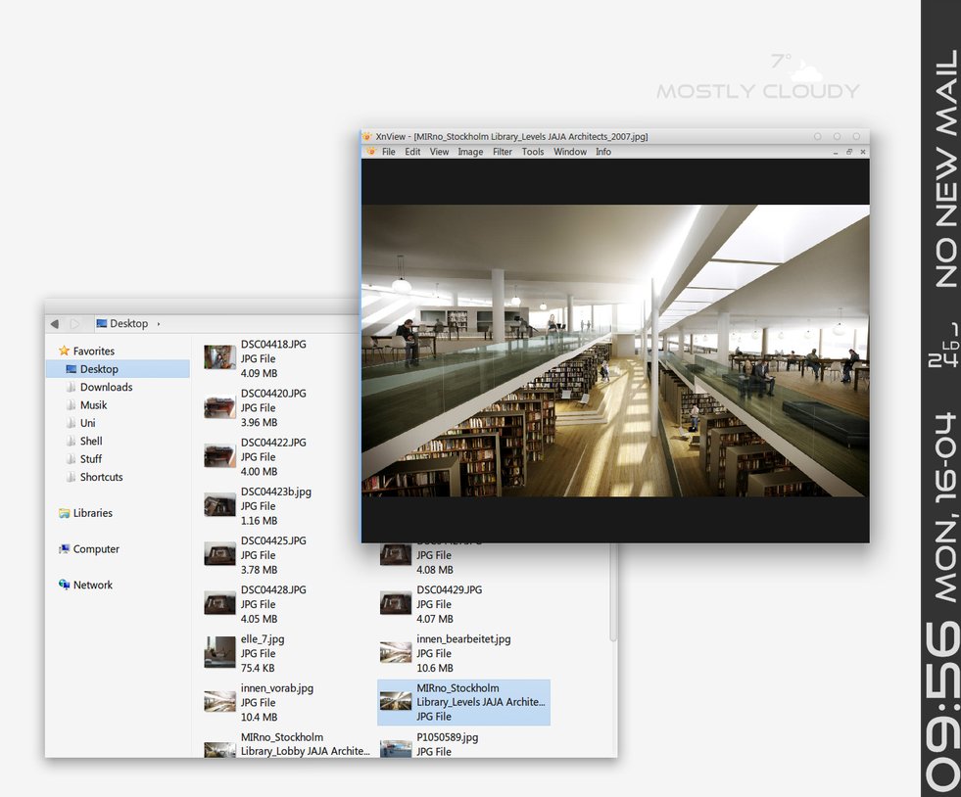The height and width of the screenshot is (797, 961).
Task: Open the Favorites star in the sidebar
Action: tap(64, 352)
